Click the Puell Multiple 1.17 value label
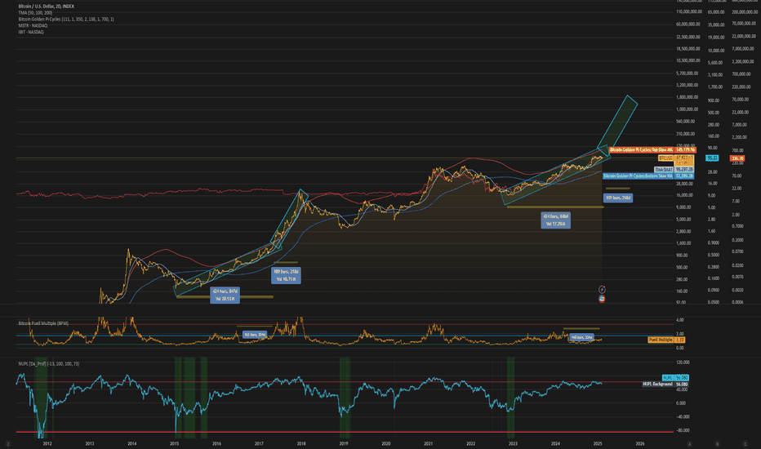This screenshot has height=449, width=761. 666,340
